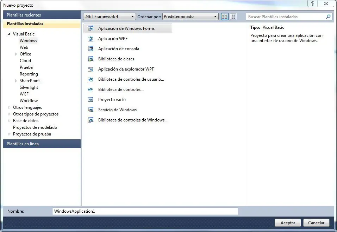Click the search magnifier icon

pos(328,16)
